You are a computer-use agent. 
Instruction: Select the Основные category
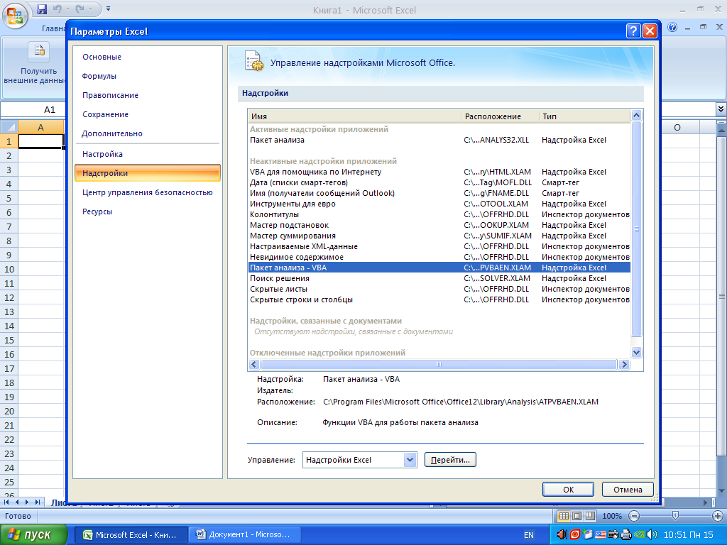coord(148,57)
